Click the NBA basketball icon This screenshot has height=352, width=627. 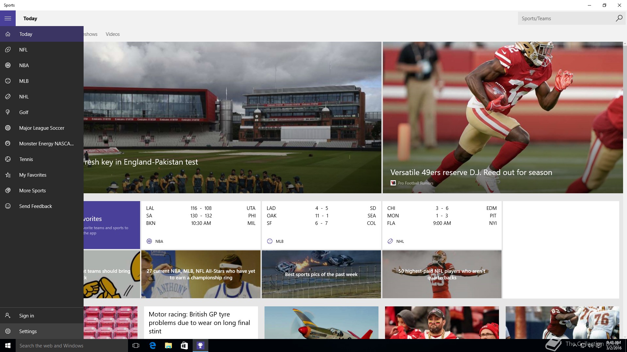(x=8, y=65)
